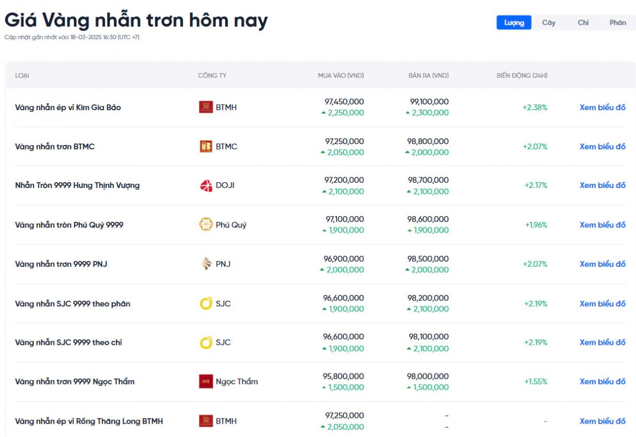Switch to the Cây unit tab
The image size is (636, 437).
pos(549,23)
